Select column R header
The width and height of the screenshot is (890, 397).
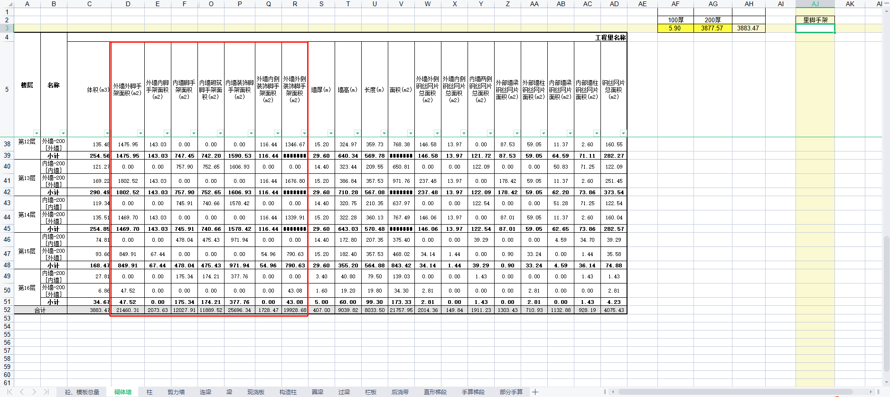pyautogui.click(x=295, y=4)
